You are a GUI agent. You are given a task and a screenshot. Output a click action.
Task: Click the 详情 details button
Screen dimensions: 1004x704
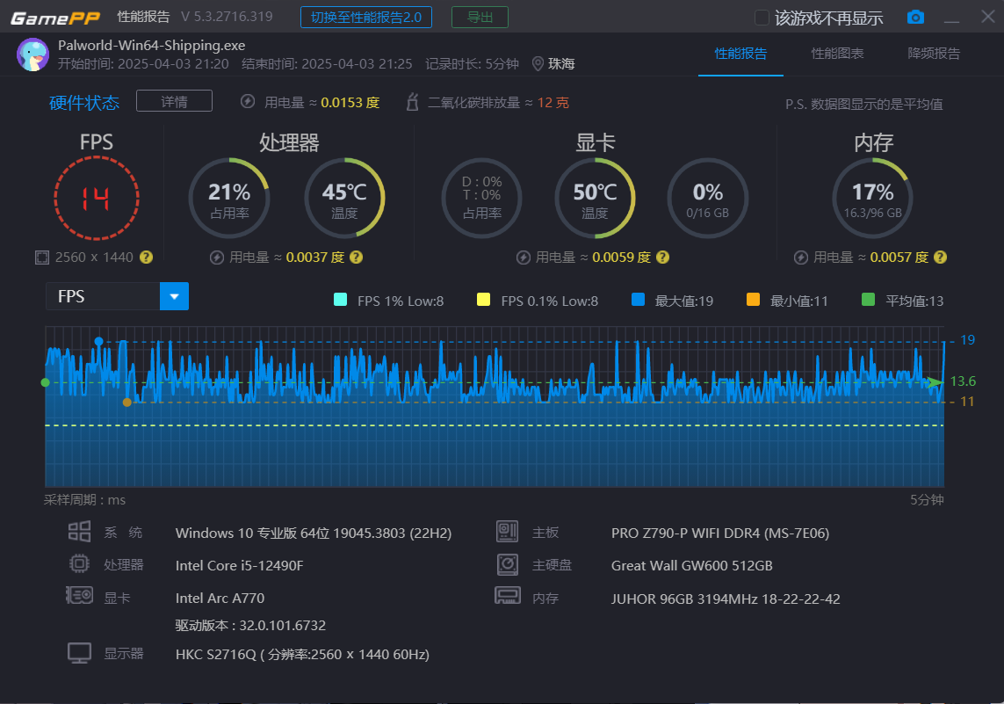pyautogui.click(x=174, y=101)
